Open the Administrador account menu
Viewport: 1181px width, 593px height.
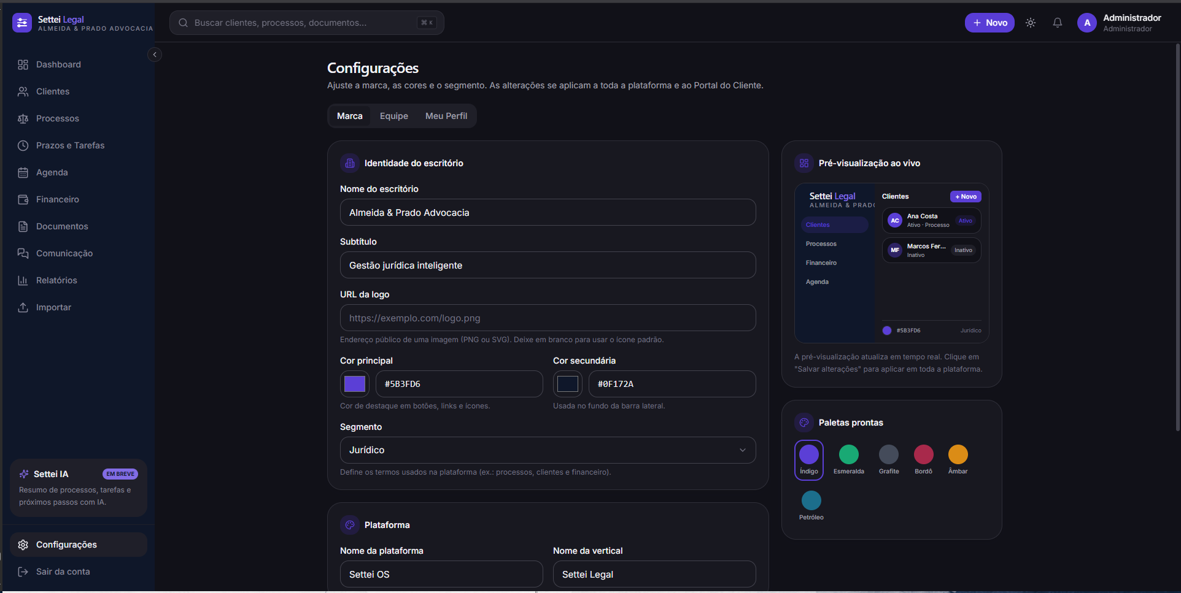pos(1120,23)
